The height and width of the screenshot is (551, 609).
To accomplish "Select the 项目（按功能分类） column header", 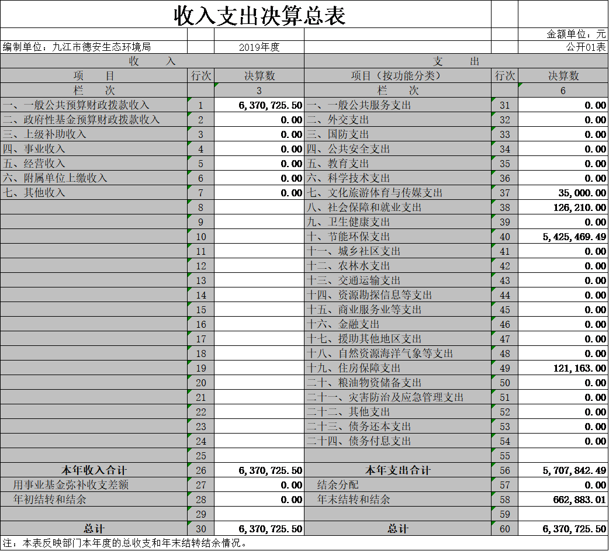I will pyautogui.click(x=397, y=76).
